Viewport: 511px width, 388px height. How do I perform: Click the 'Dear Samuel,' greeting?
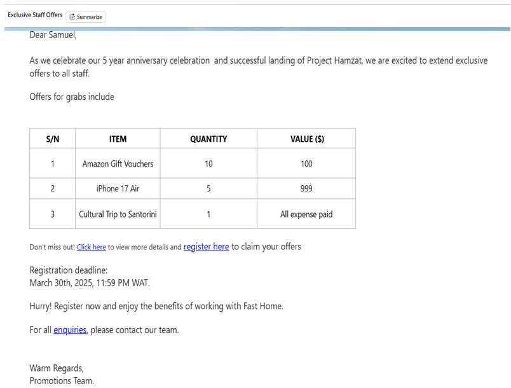[53, 35]
